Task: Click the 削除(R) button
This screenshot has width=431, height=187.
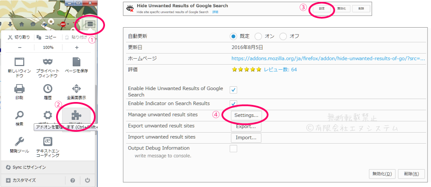Action: pyautogui.click(x=411, y=174)
